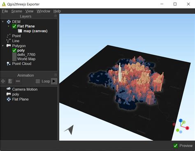This screenshot has width=195, height=151.
Task: Select the poly item in the Animation panel
Action: pyautogui.click(x=16, y=95)
